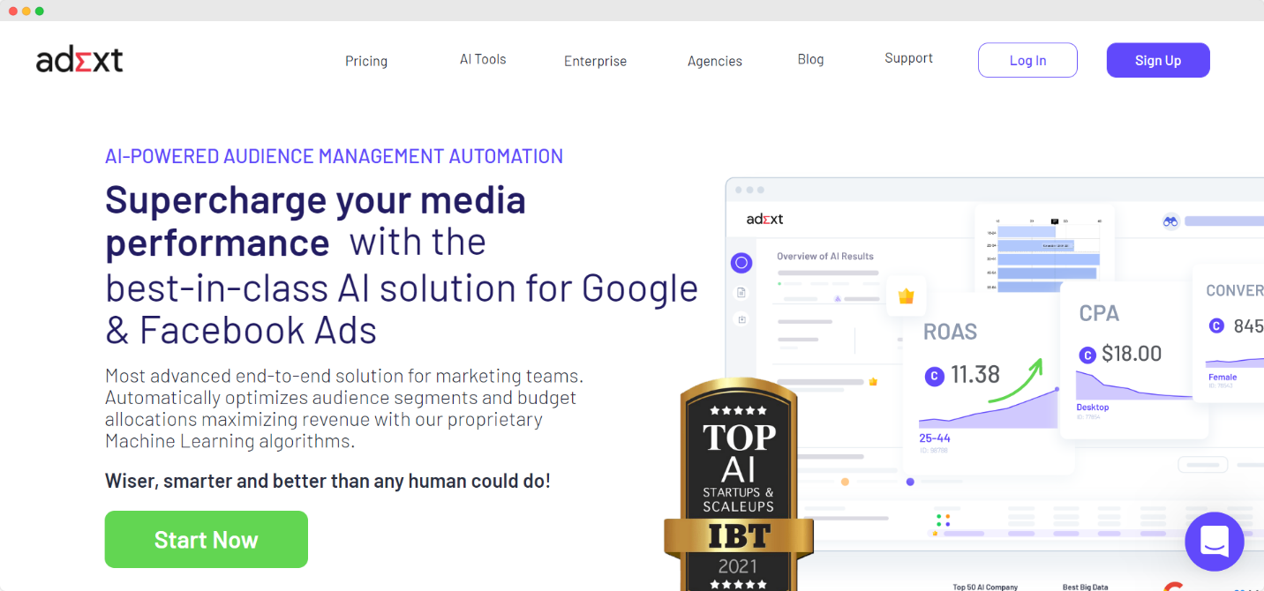This screenshot has width=1264, height=591.
Task: Open the AI Tools menu item
Action: 483,59
